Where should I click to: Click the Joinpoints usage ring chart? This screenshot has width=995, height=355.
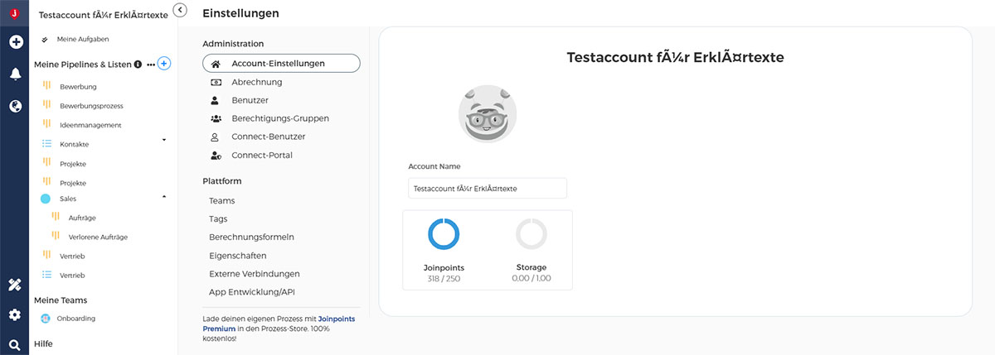[x=444, y=234]
